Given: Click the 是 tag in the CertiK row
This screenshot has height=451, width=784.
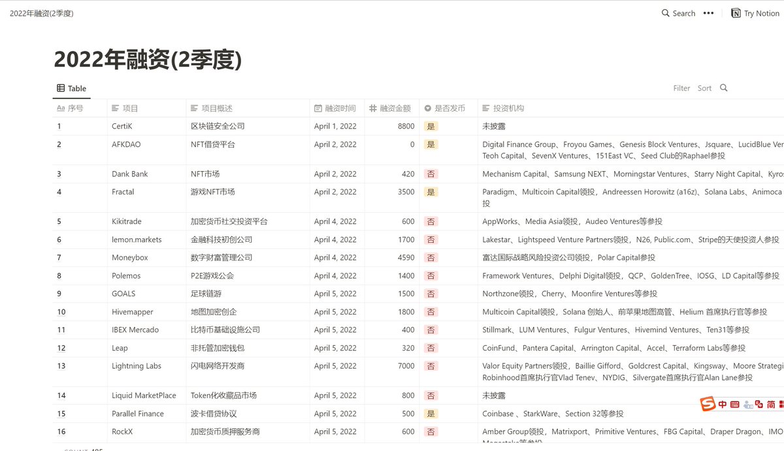Looking at the screenshot, I should click(431, 126).
